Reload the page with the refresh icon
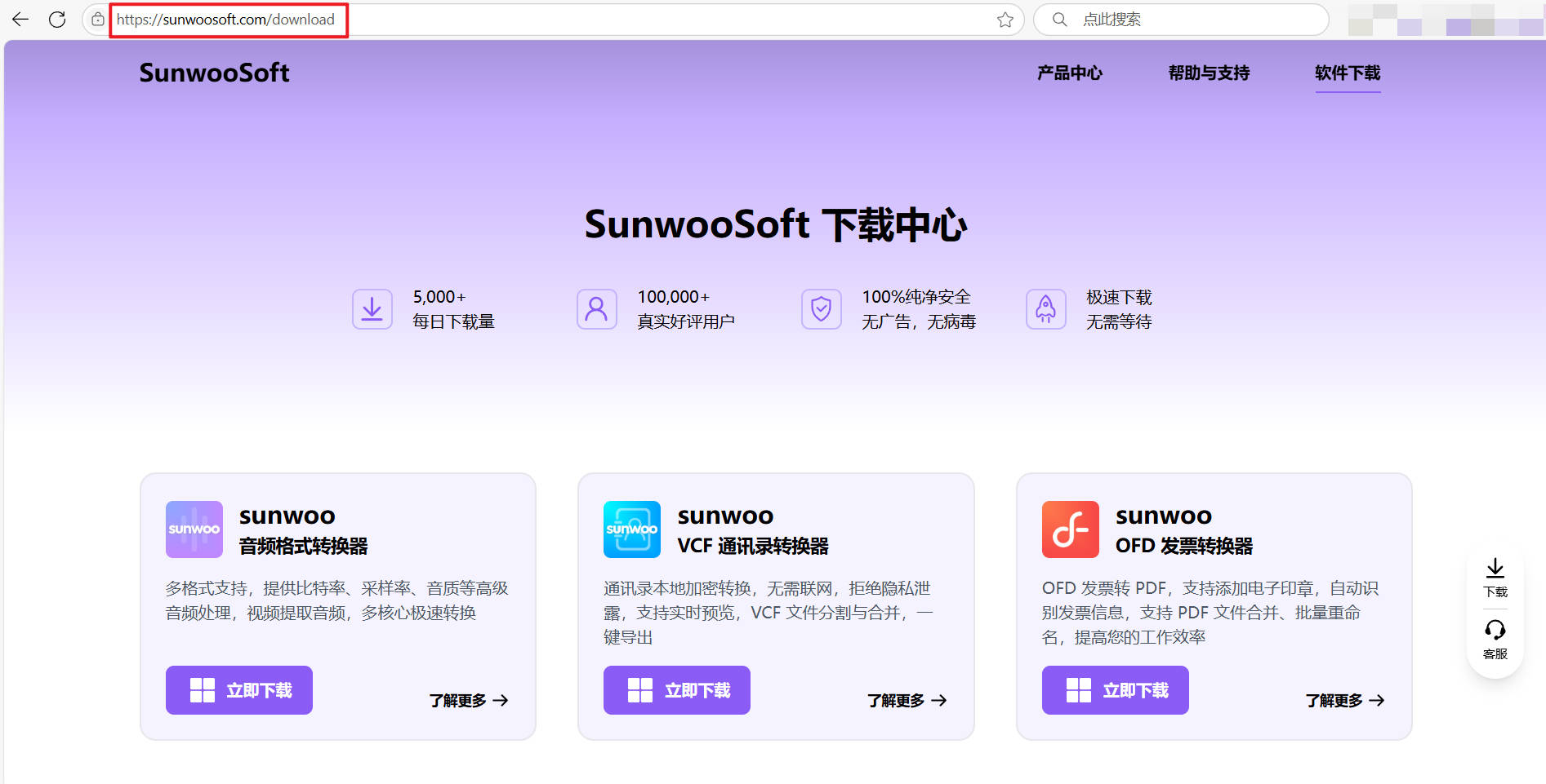 point(57,20)
